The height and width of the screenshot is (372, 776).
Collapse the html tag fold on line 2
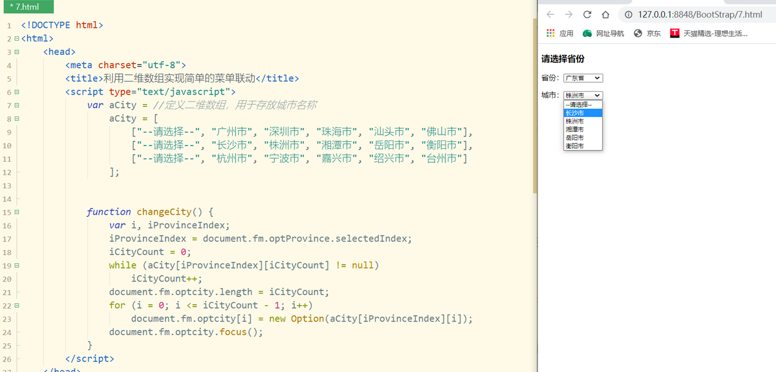pos(17,39)
